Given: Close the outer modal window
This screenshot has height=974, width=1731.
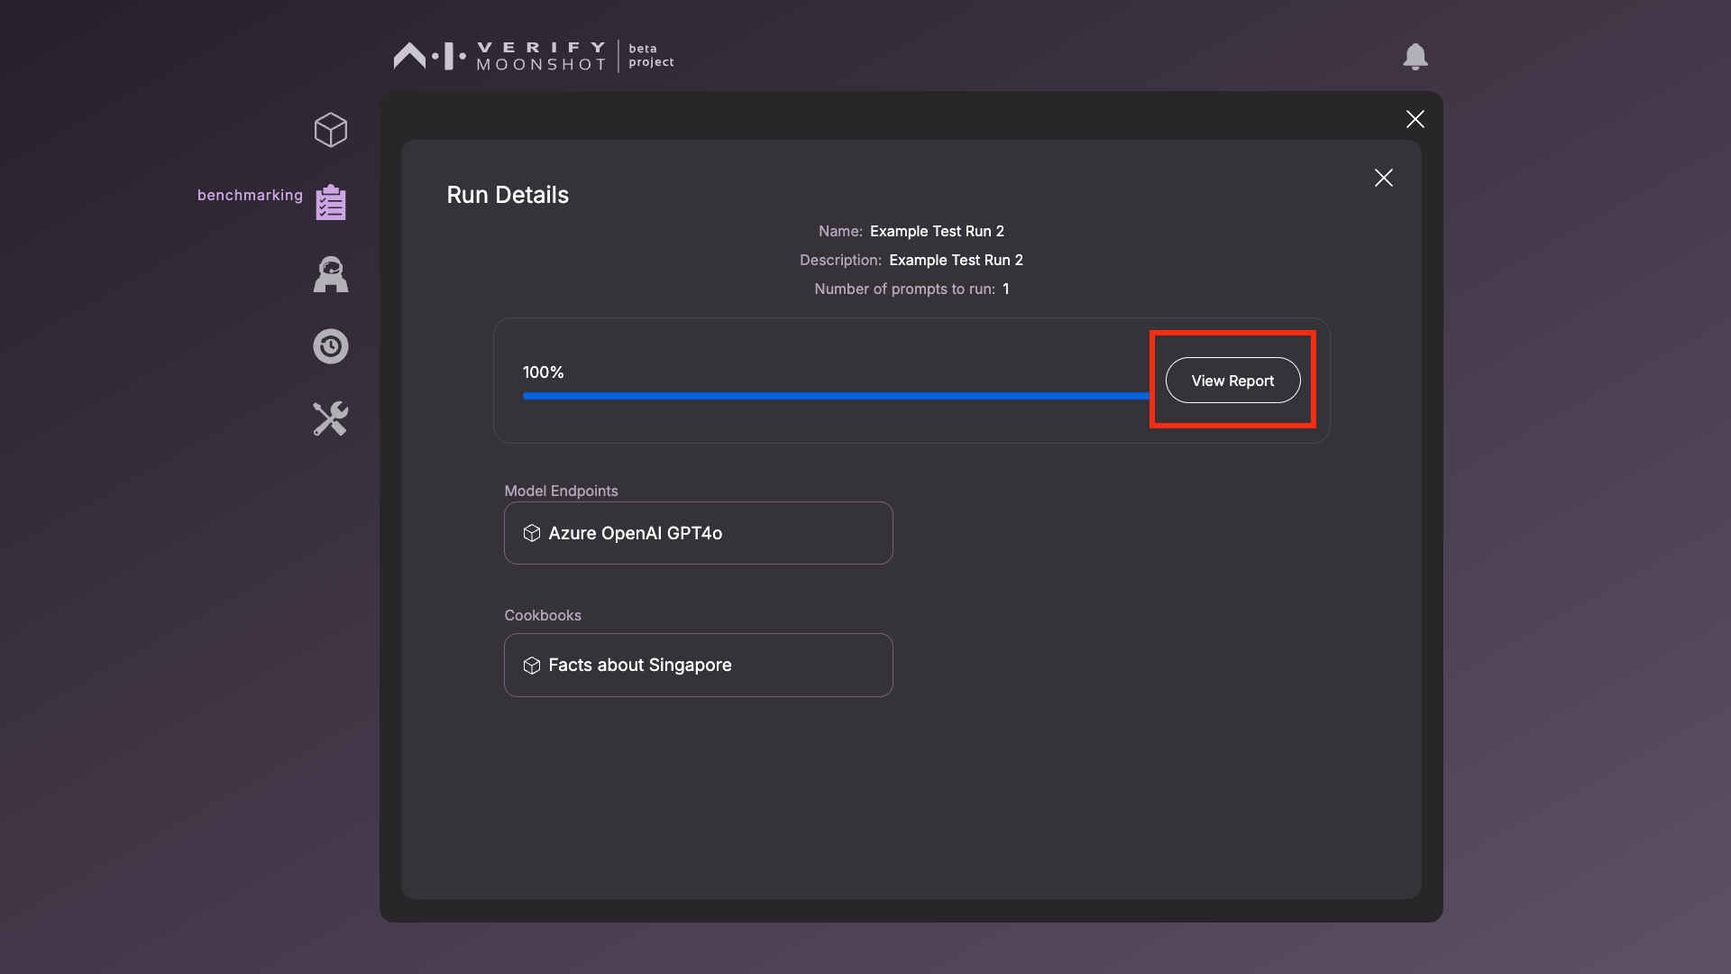Looking at the screenshot, I should pos(1415,119).
